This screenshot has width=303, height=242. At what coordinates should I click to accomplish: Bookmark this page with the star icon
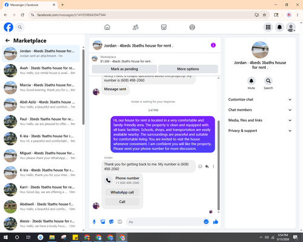[264, 15]
